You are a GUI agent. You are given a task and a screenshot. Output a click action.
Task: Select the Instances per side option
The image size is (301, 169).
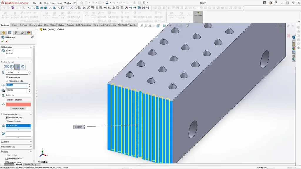pyautogui.click(x=7, y=81)
